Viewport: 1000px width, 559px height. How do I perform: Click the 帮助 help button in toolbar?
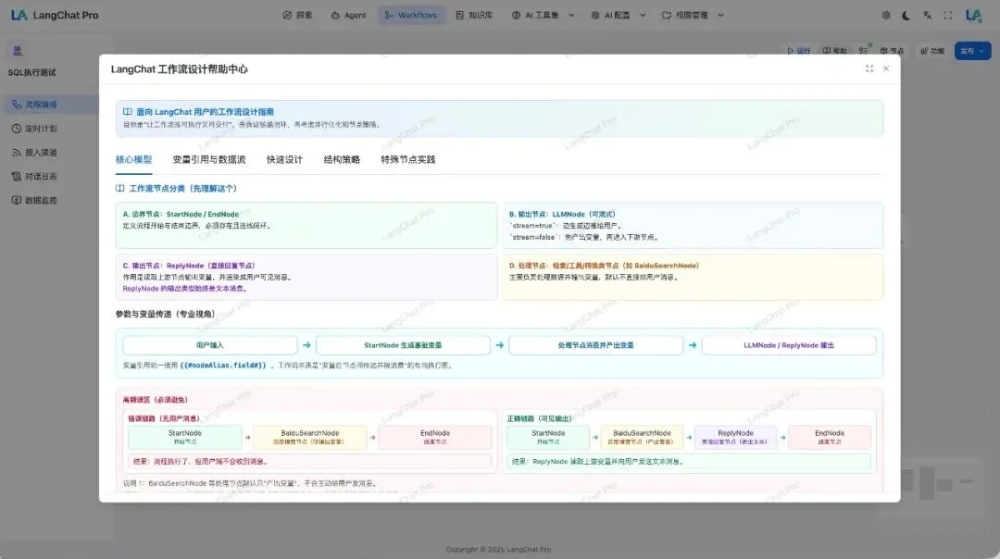click(835, 50)
